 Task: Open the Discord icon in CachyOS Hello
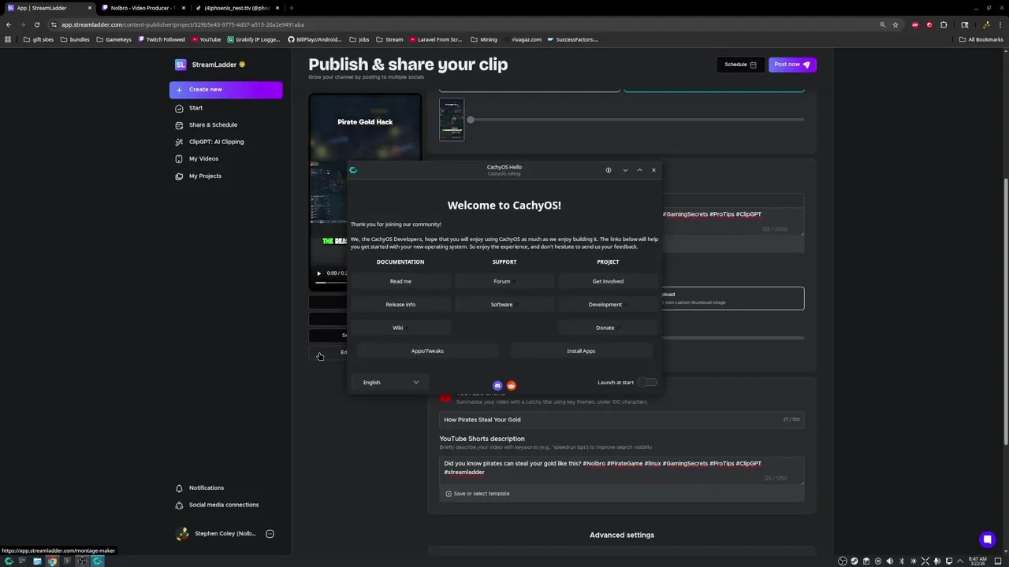point(497,386)
